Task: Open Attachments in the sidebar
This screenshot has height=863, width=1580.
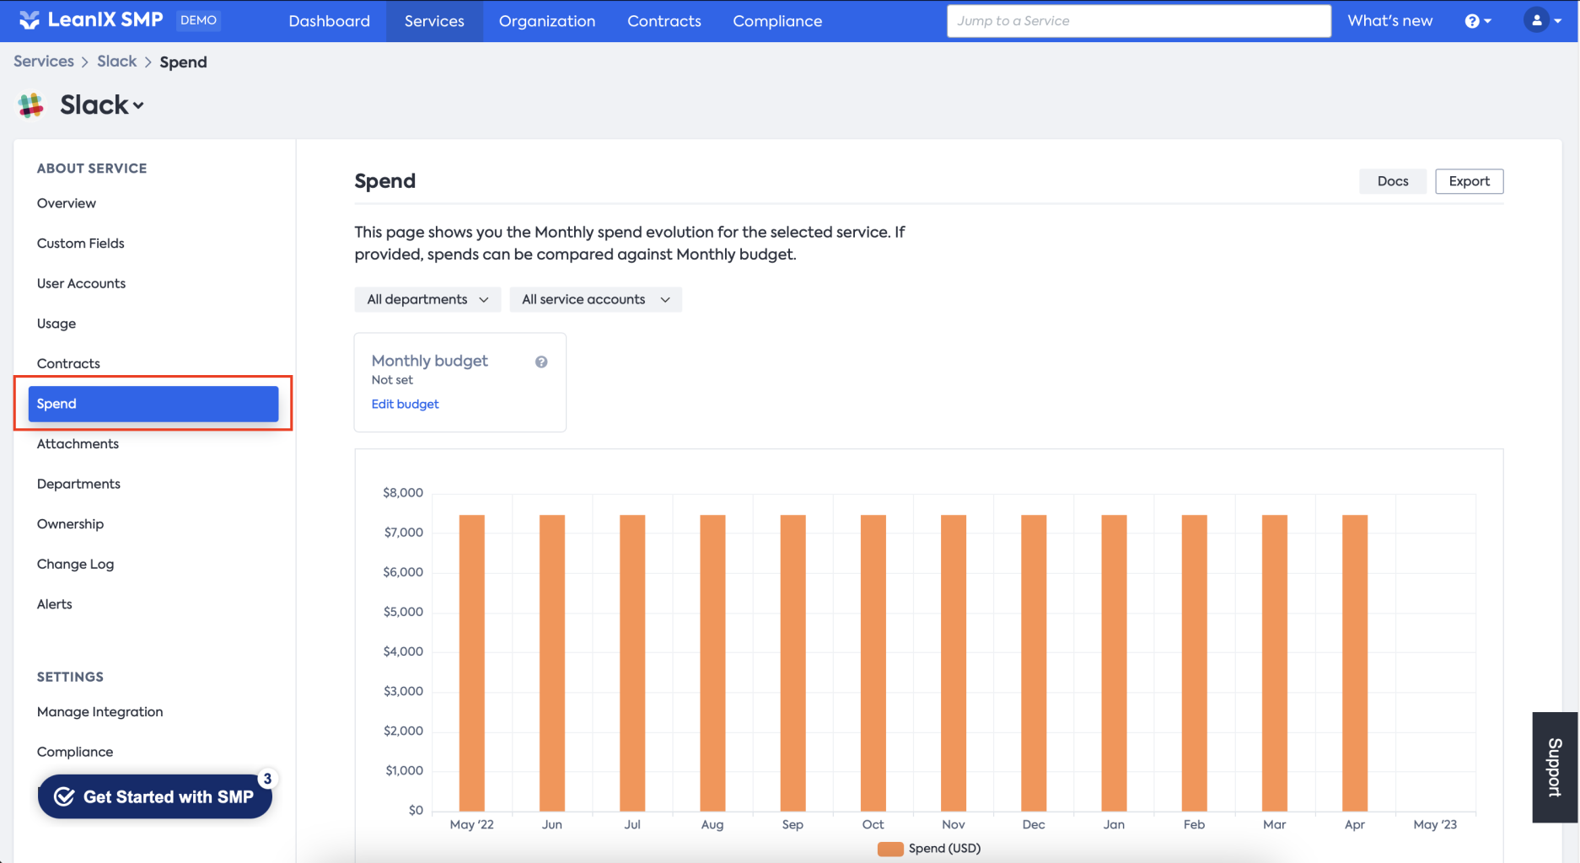Action: [78, 444]
